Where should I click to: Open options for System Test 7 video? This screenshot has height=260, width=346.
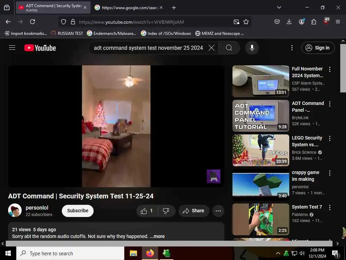pyautogui.click(x=330, y=208)
